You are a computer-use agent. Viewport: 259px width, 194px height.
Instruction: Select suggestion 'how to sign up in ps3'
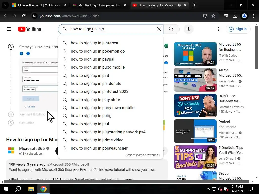[111, 75]
